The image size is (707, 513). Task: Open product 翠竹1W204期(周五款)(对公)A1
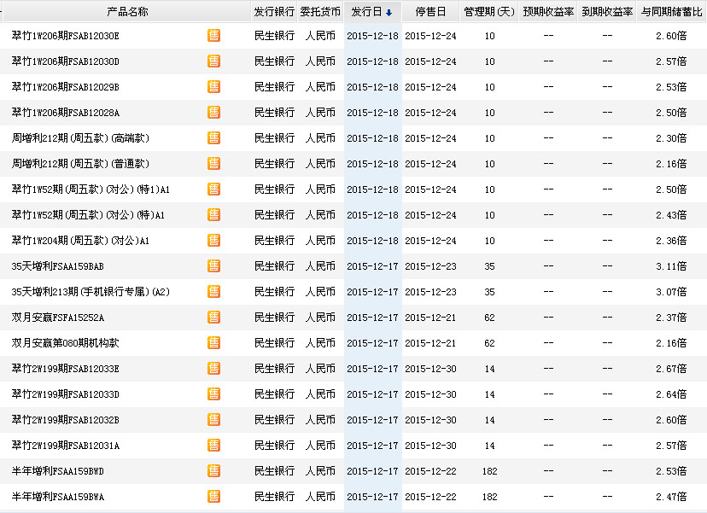80,241
